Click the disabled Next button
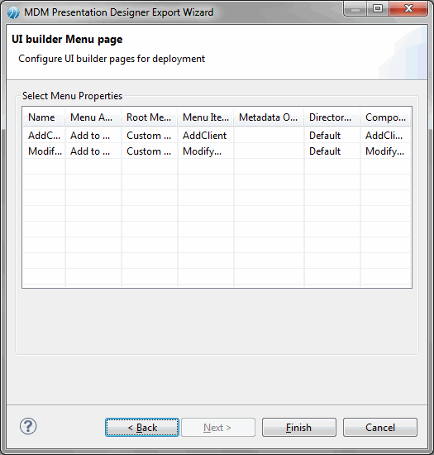This screenshot has width=434, height=455. click(218, 428)
